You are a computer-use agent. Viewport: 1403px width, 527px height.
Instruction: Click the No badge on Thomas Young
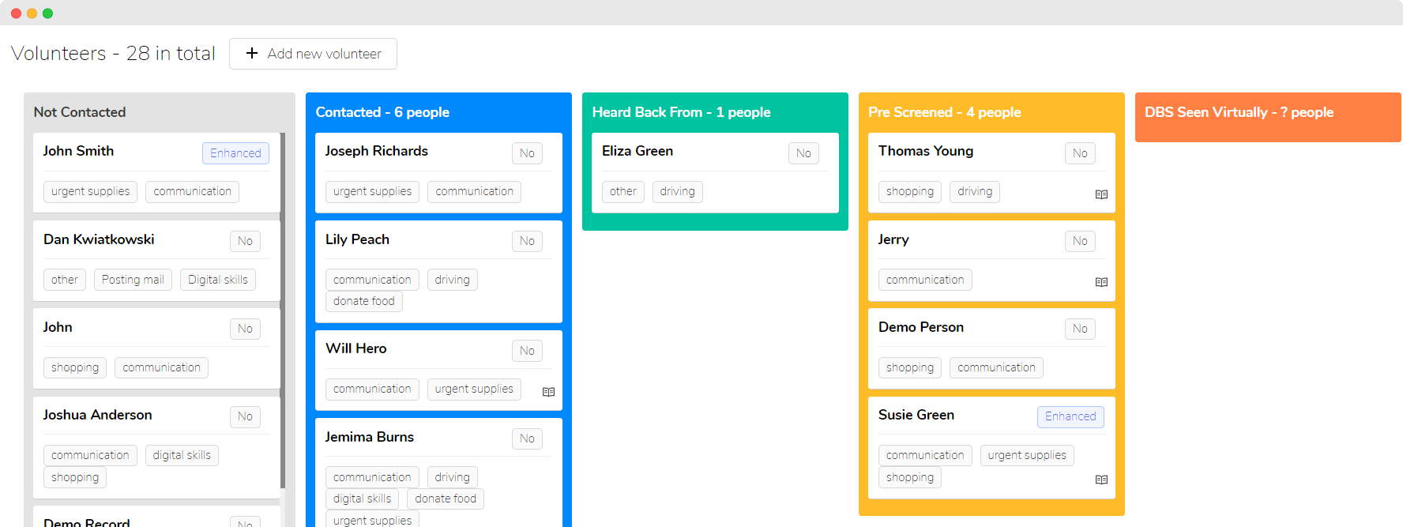1080,153
